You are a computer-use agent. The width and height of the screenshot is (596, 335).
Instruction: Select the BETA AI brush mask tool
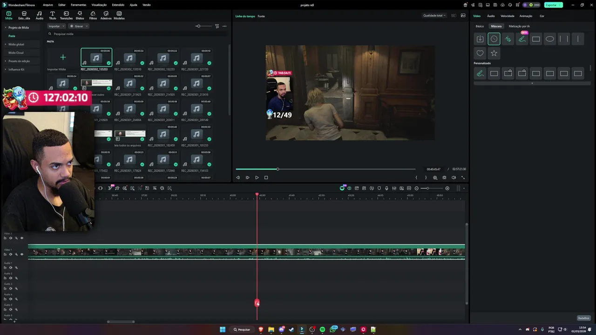click(x=522, y=39)
